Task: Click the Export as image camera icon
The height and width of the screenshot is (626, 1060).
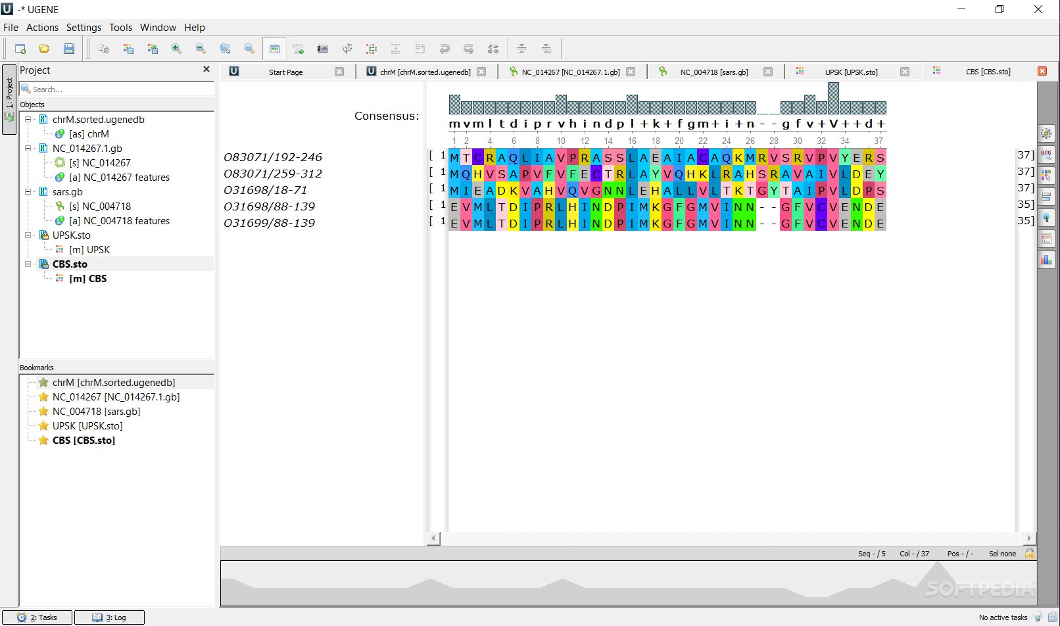Action: click(322, 49)
